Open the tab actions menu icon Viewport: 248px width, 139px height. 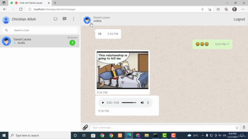coord(4,3)
